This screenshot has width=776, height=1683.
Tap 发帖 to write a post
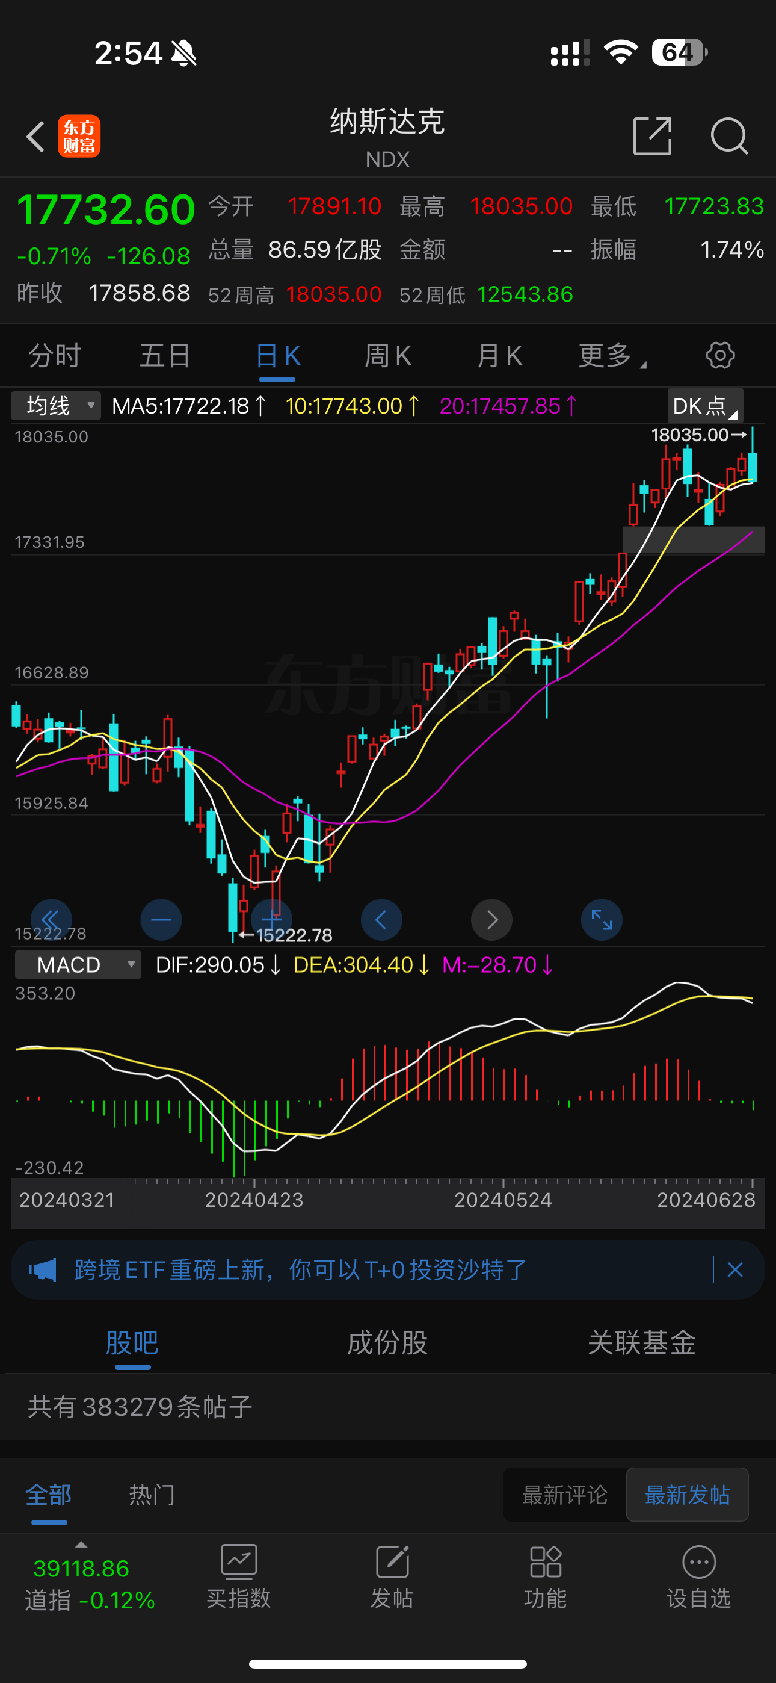click(392, 1576)
